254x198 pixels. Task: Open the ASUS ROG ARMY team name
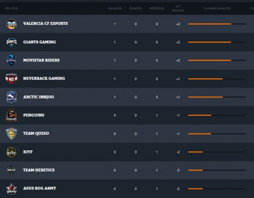pyautogui.click(x=40, y=188)
